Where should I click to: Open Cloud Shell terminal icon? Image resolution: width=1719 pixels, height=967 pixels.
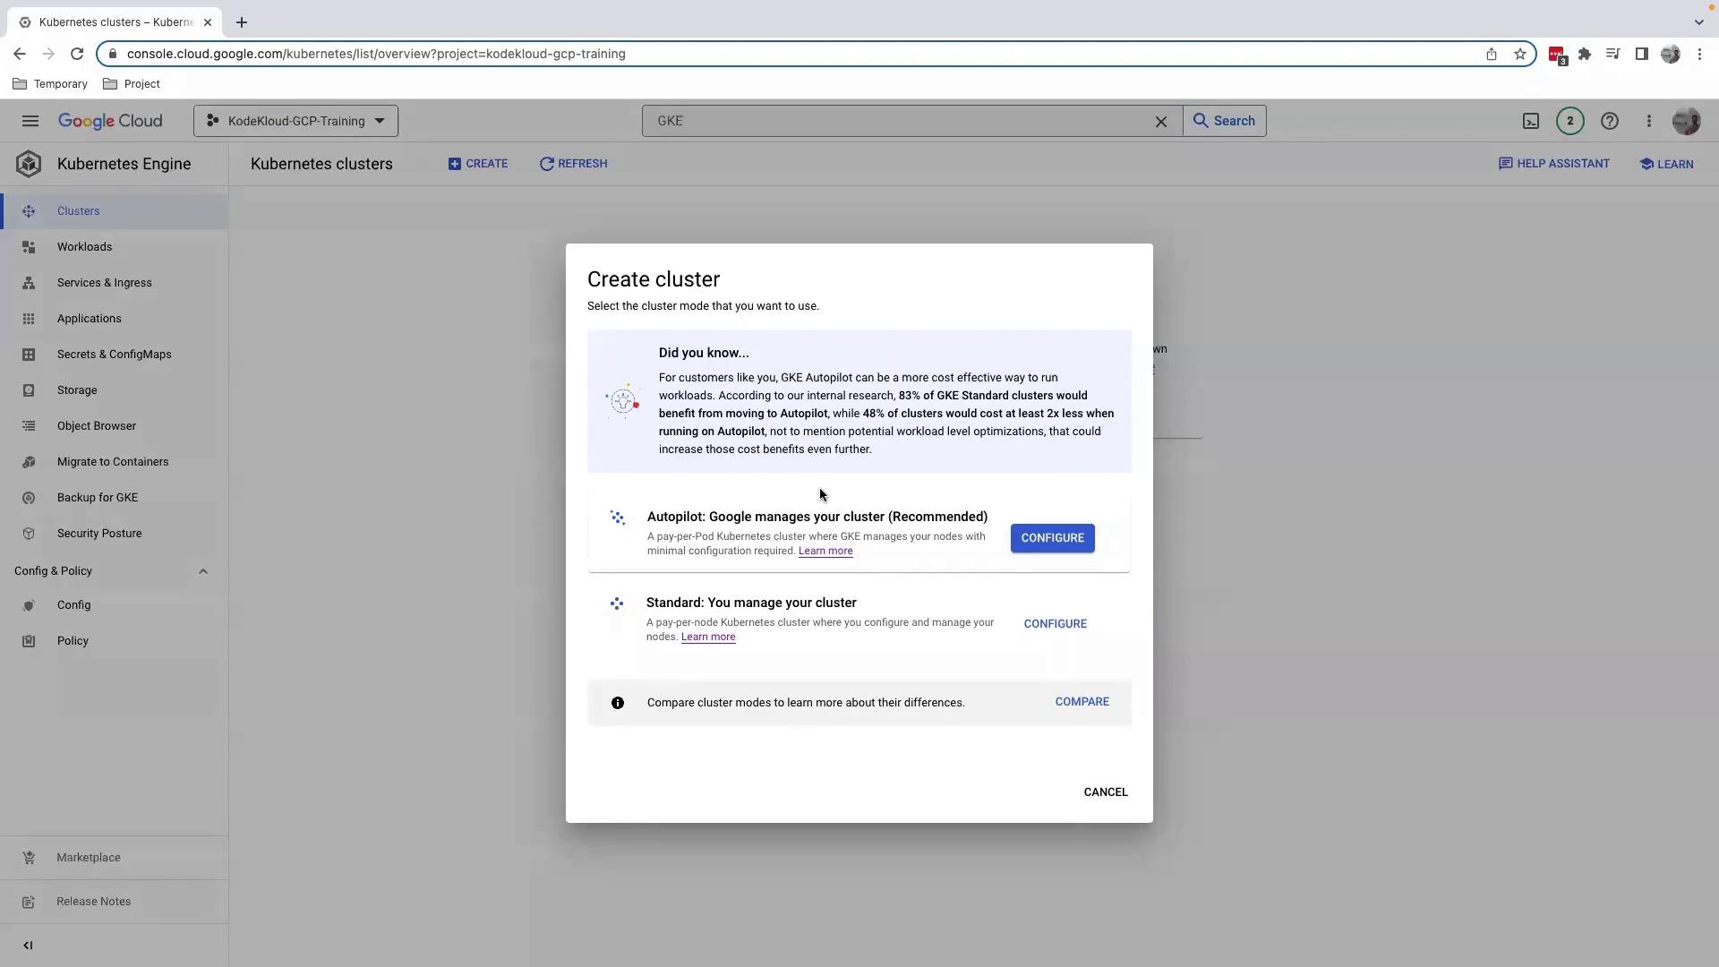coord(1531,121)
